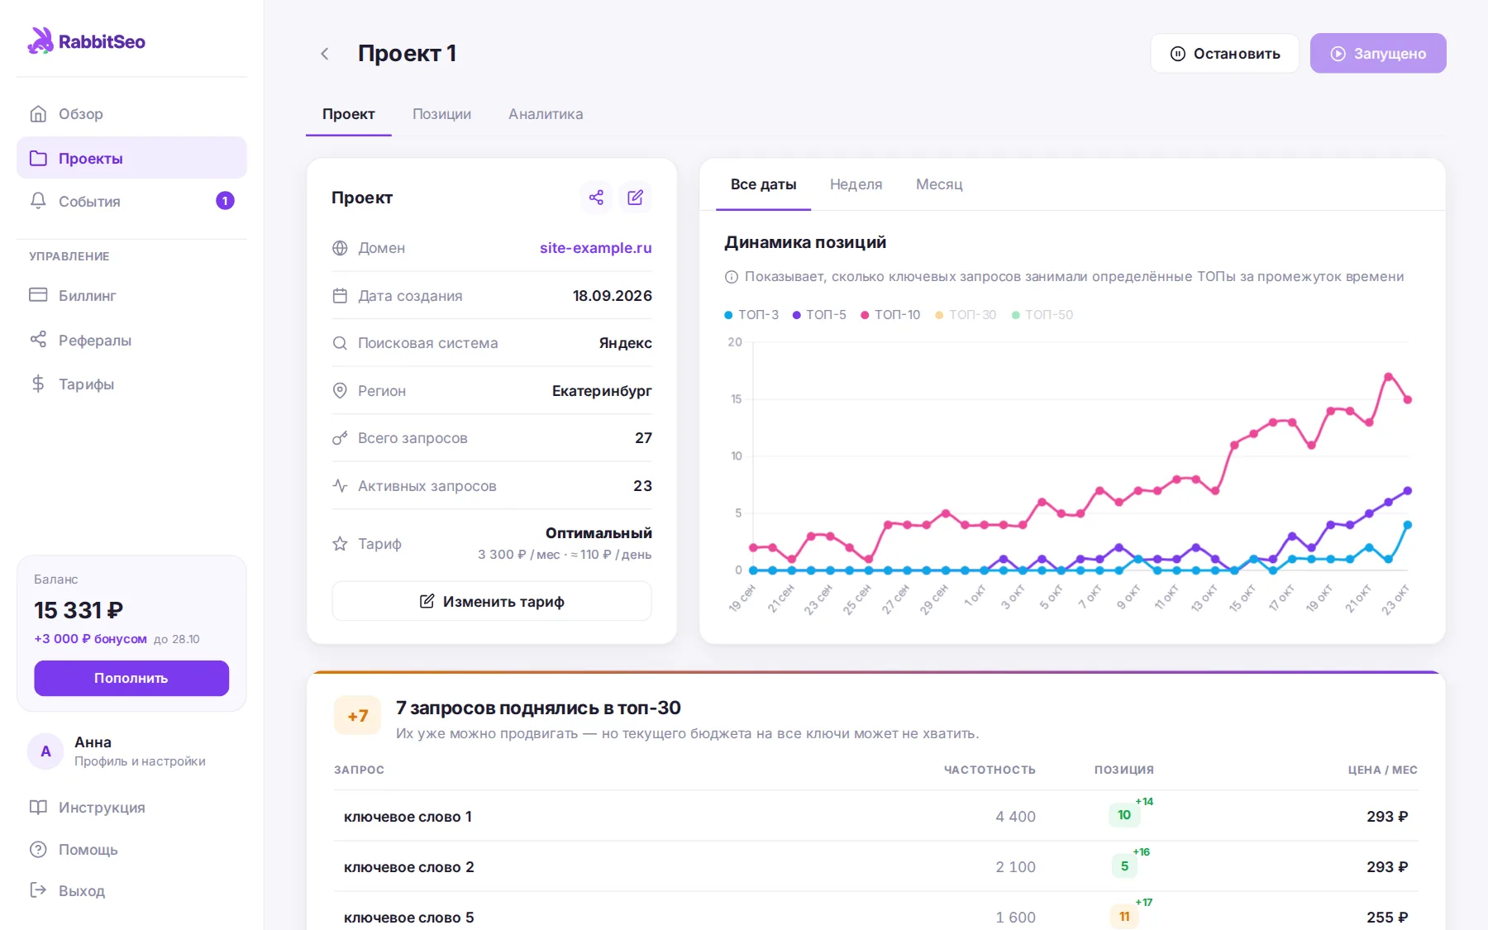Click the Регион location pin icon
Screen dimensions: 1488x930
click(340, 391)
